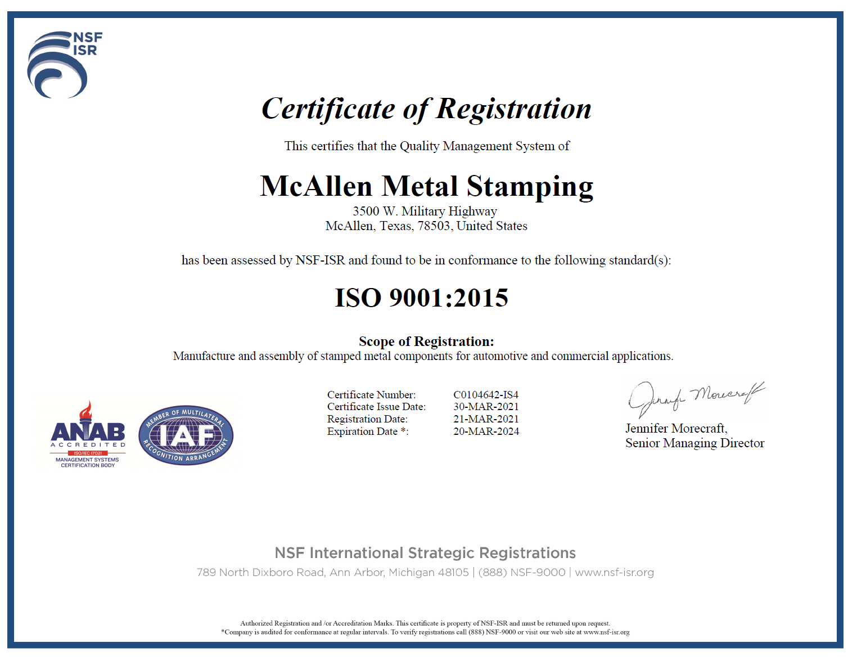This screenshot has height=661, width=857.
Task: Click the issue date 30-MAR-2021
Action: click(486, 407)
